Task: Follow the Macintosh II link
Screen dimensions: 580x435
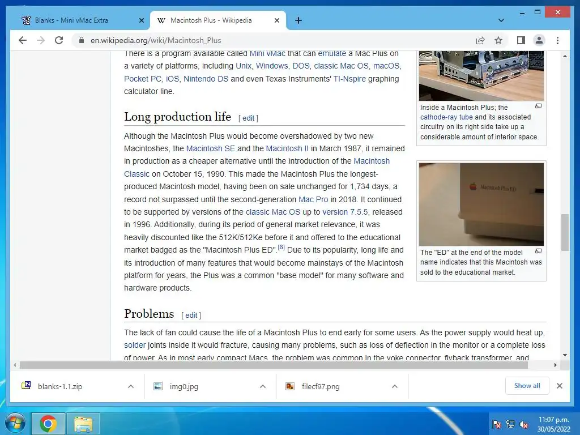Action: [x=287, y=148]
